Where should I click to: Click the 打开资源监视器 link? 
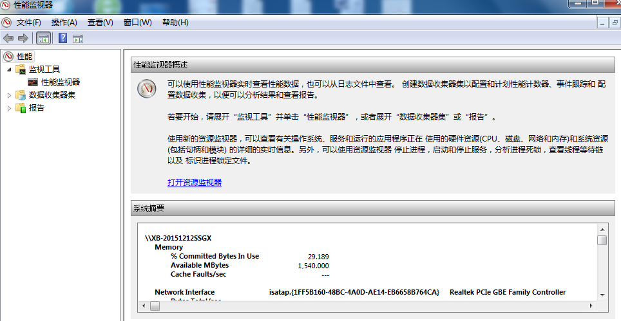point(195,183)
